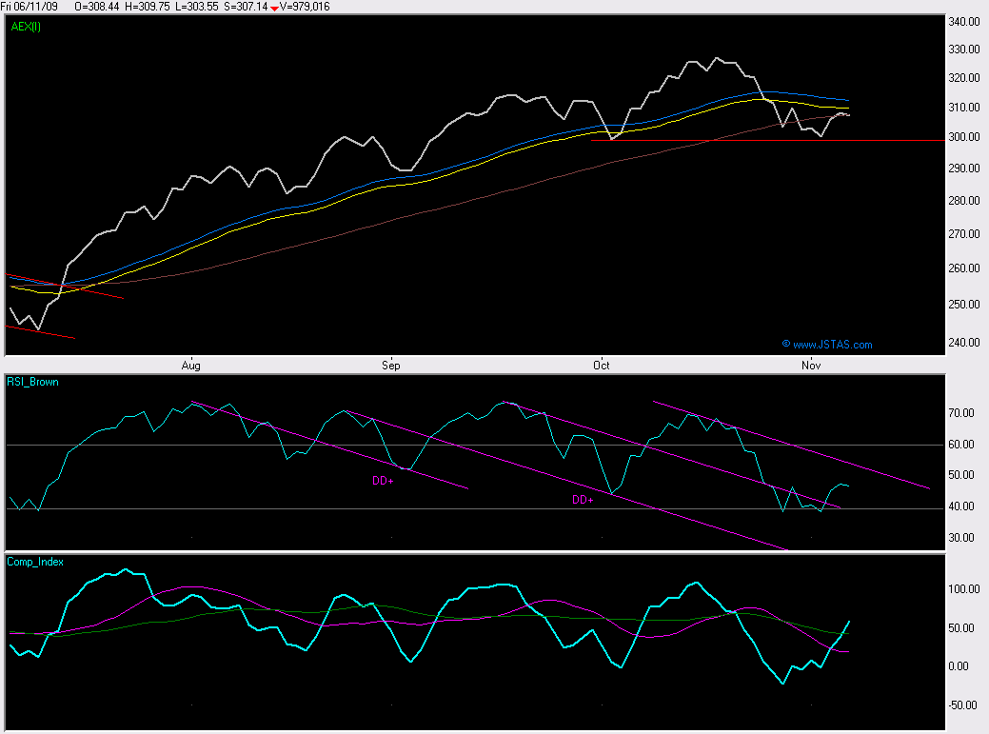The height and width of the screenshot is (734, 989).
Task: Click the date Fri 06/11/09 in header
Action: (30, 7)
